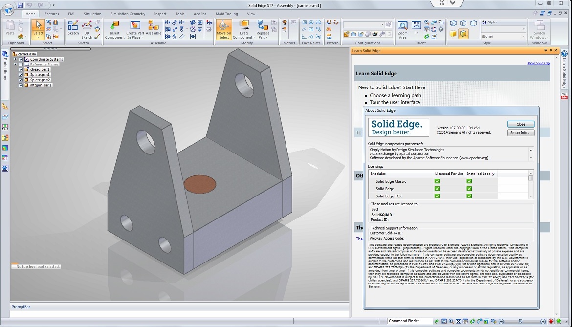Click Fit in the Orient group

pos(416,28)
